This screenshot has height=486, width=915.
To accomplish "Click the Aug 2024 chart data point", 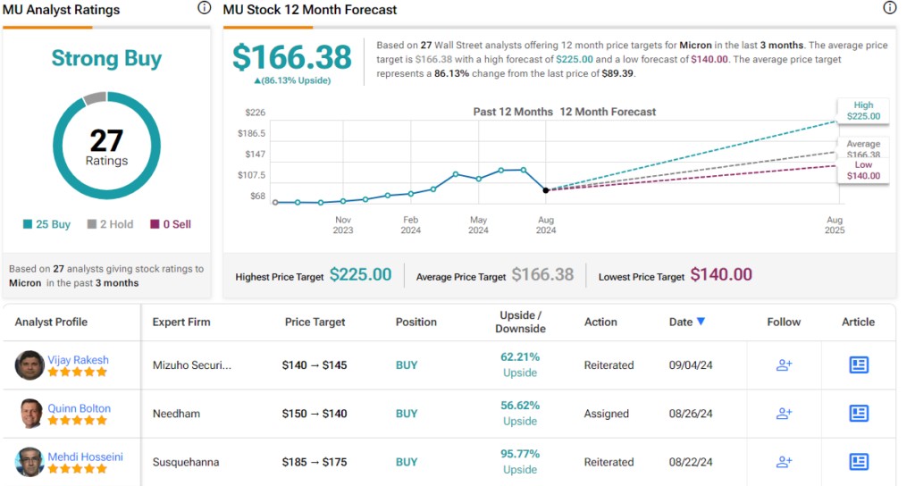I will click(x=546, y=190).
